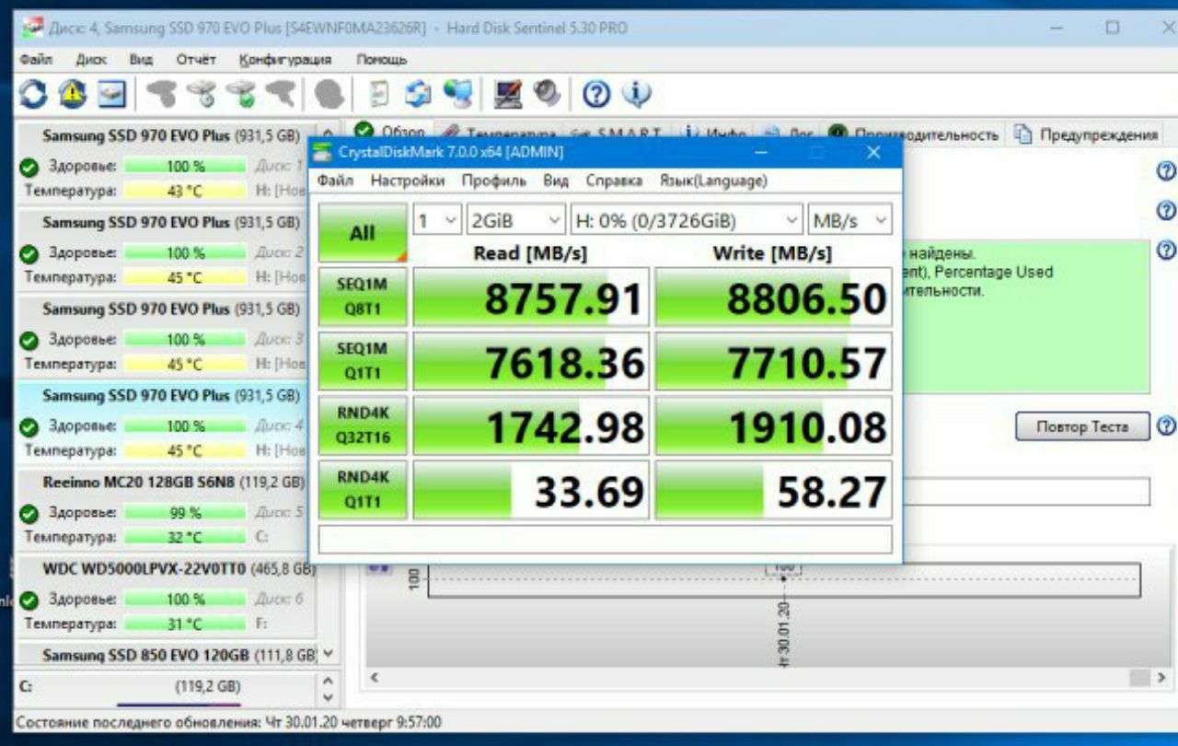This screenshot has height=746, width=1178.
Task: Open the Язык(Language) menu
Action: click(x=713, y=181)
